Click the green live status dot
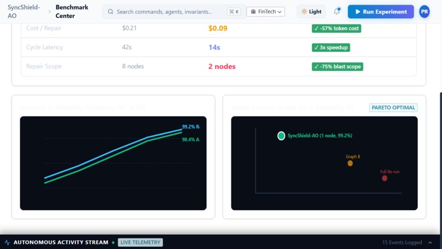The image size is (442, 249). click(x=113, y=242)
